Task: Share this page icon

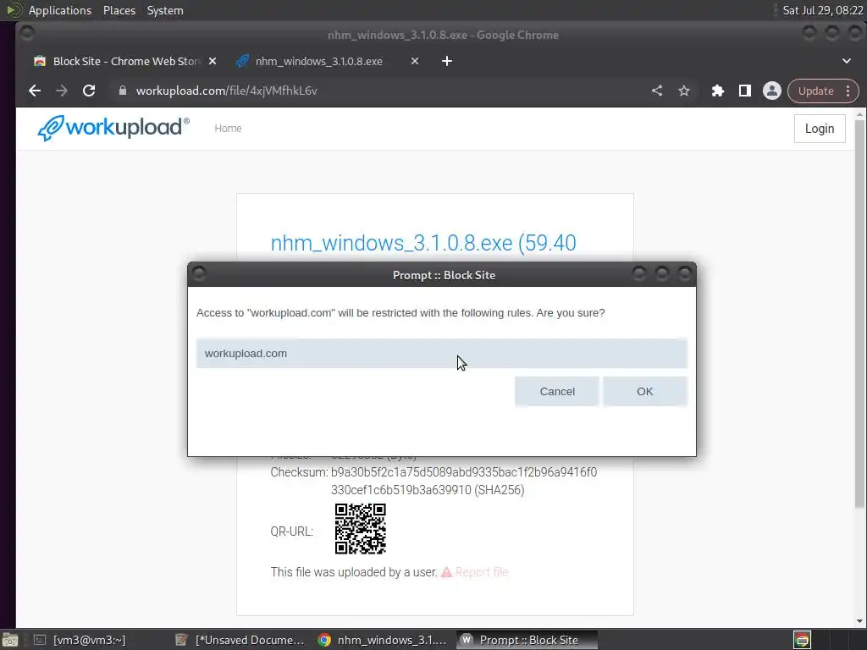Action: pyautogui.click(x=657, y=91)
